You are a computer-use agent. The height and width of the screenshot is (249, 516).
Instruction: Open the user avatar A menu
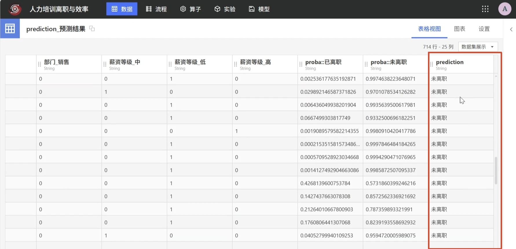pyautogui.click(x=505, y=9)
